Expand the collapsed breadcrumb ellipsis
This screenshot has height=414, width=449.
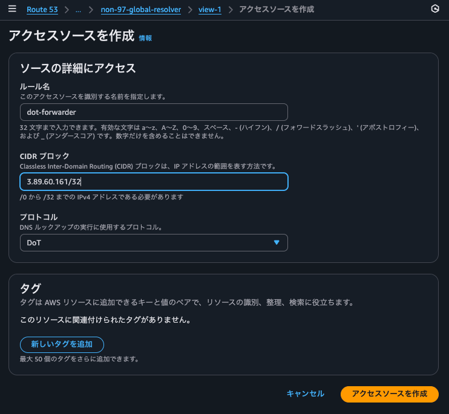(x=78, y=10)
